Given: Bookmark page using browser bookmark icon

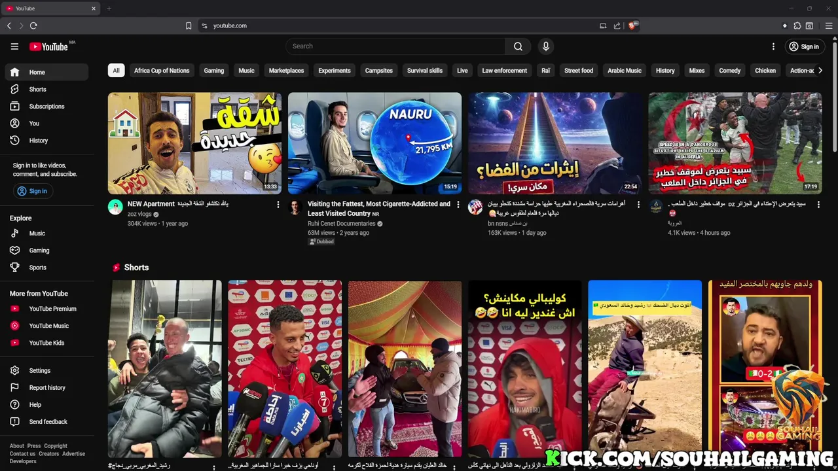Looking at the screenshot, I should tap(189, 26).
